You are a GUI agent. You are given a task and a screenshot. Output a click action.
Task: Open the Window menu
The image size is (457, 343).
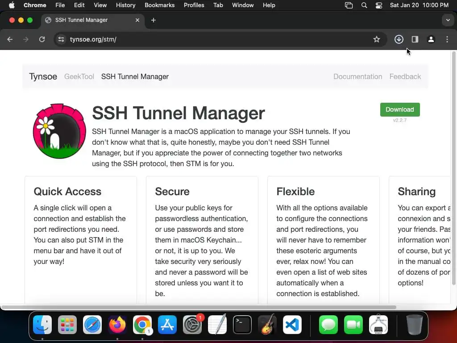point(243,5)
